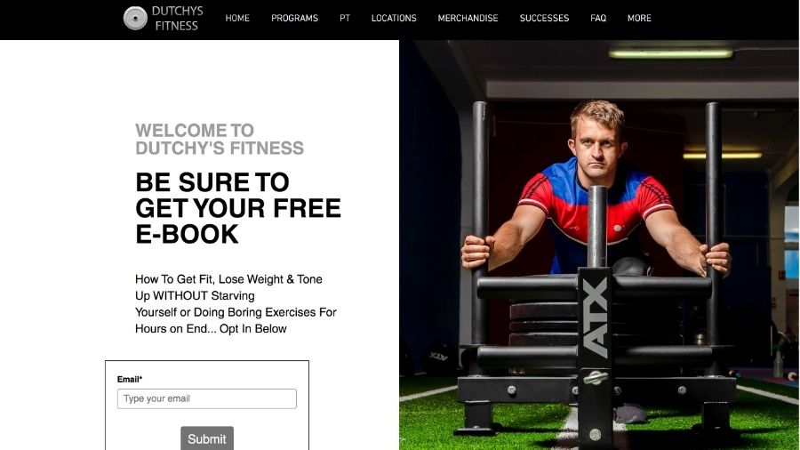Open the Programs navigation link
This screenshot has height=450, width=800.
pyautogui.click(x=294, y=18)
